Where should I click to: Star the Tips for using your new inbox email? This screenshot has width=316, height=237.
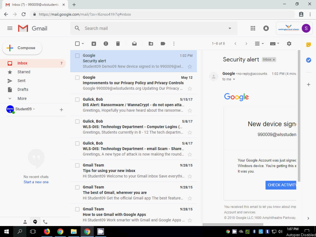click(x=190, y=176)
